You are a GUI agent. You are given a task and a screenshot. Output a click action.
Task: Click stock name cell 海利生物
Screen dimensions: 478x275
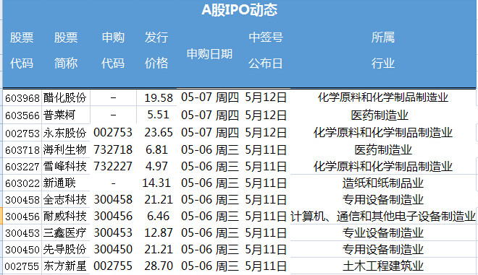point(65,150)
